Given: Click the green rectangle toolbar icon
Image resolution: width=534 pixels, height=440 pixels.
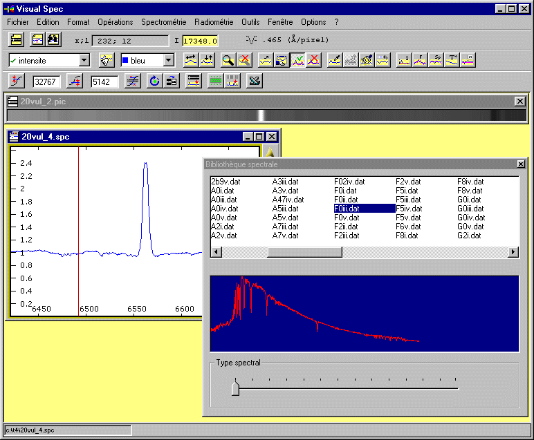Looking at the screenshot, I should 216,82.
